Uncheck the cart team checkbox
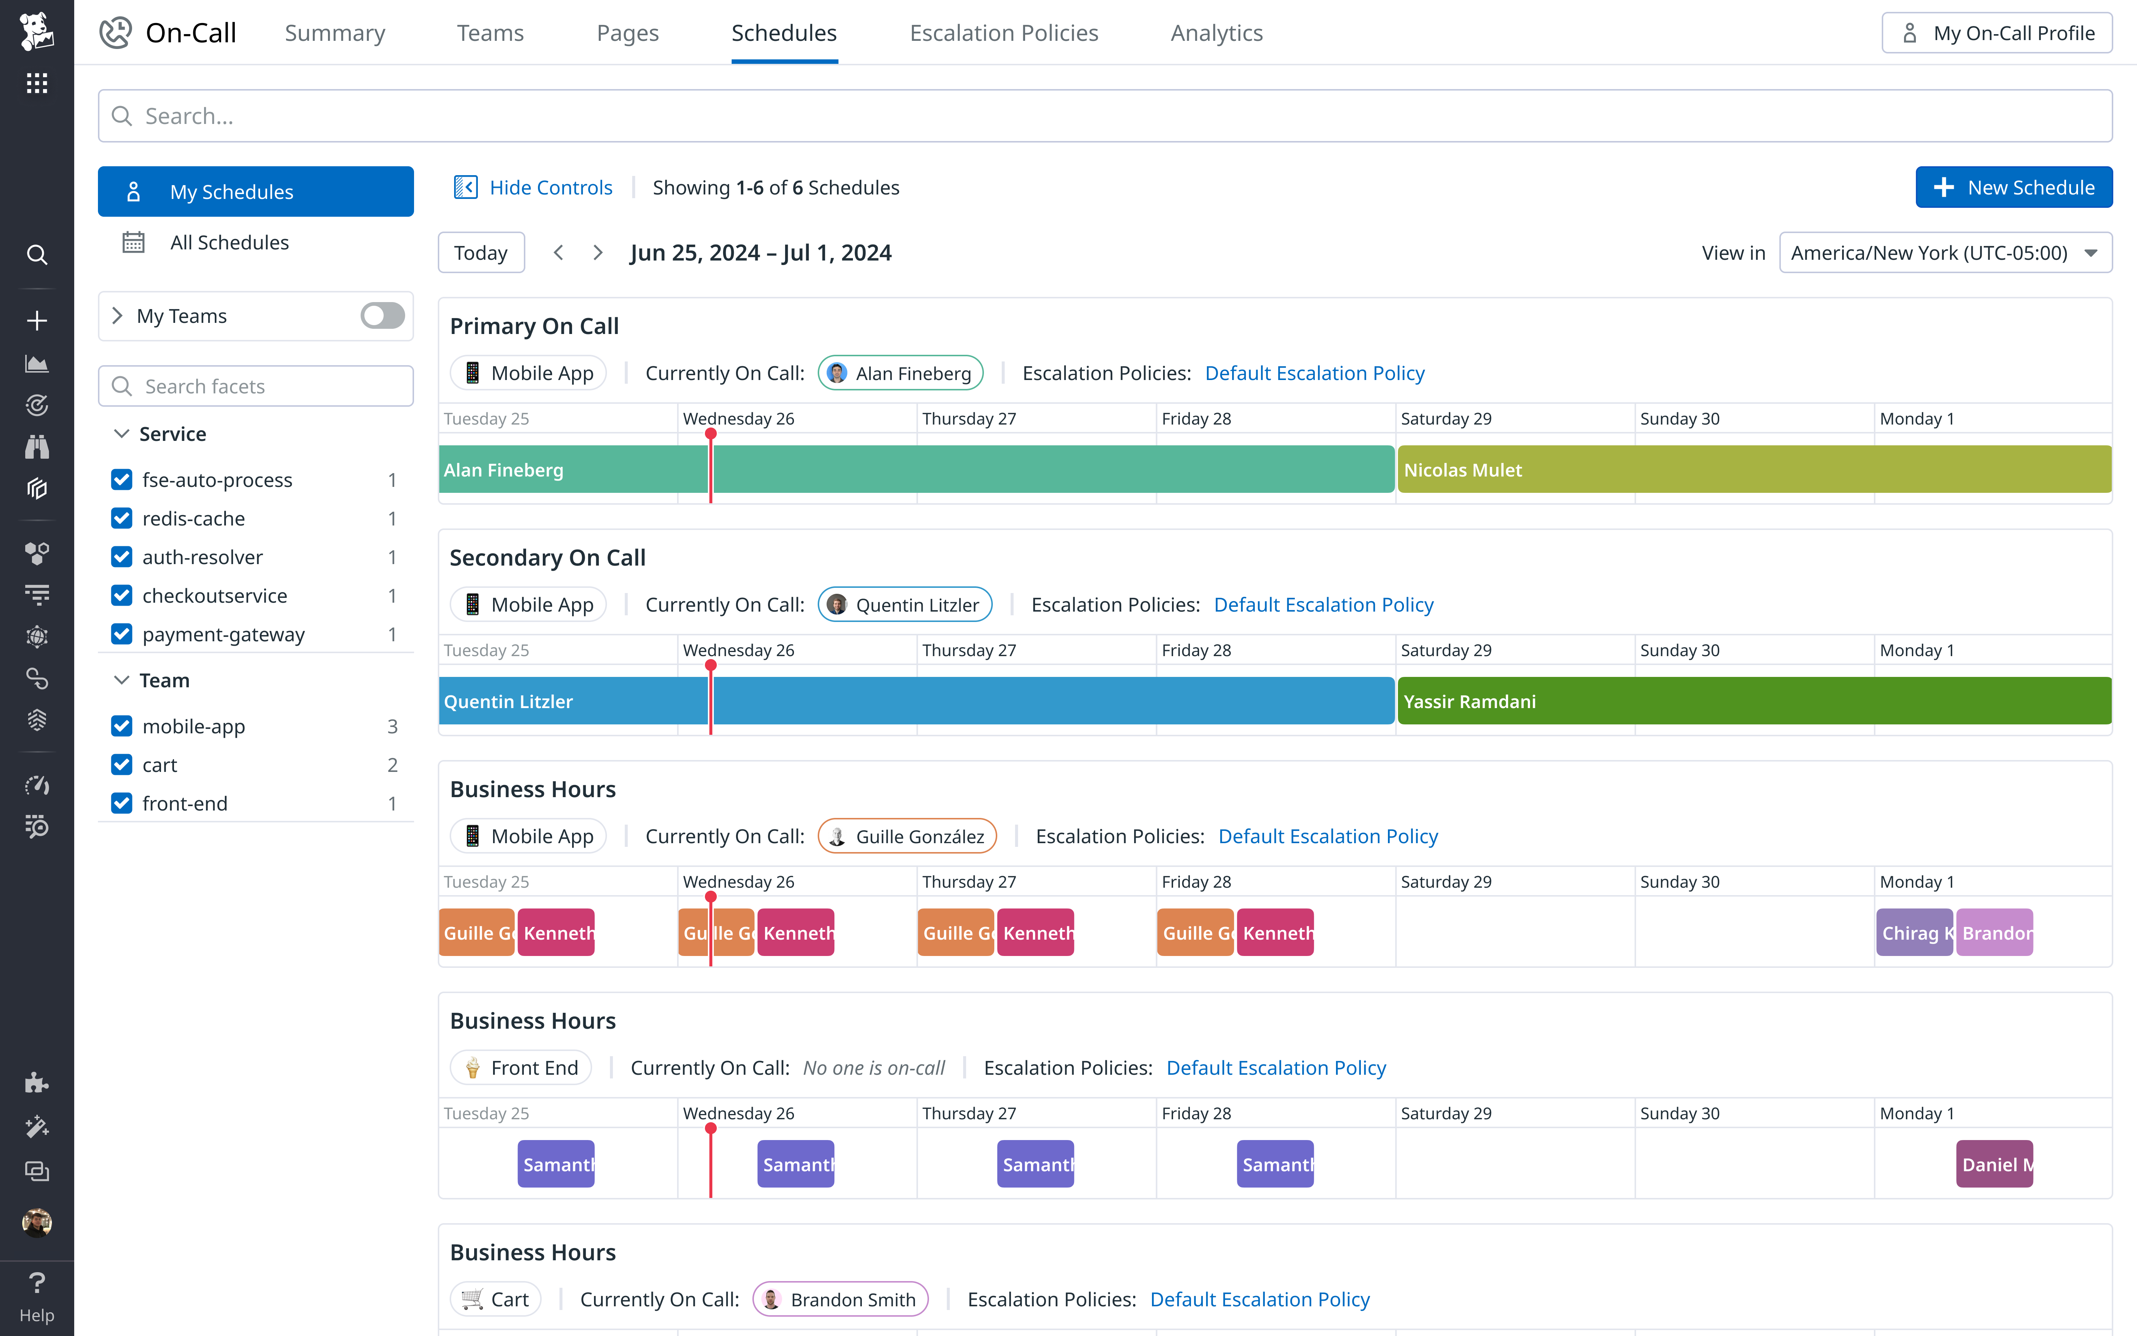 pos(122,765)
